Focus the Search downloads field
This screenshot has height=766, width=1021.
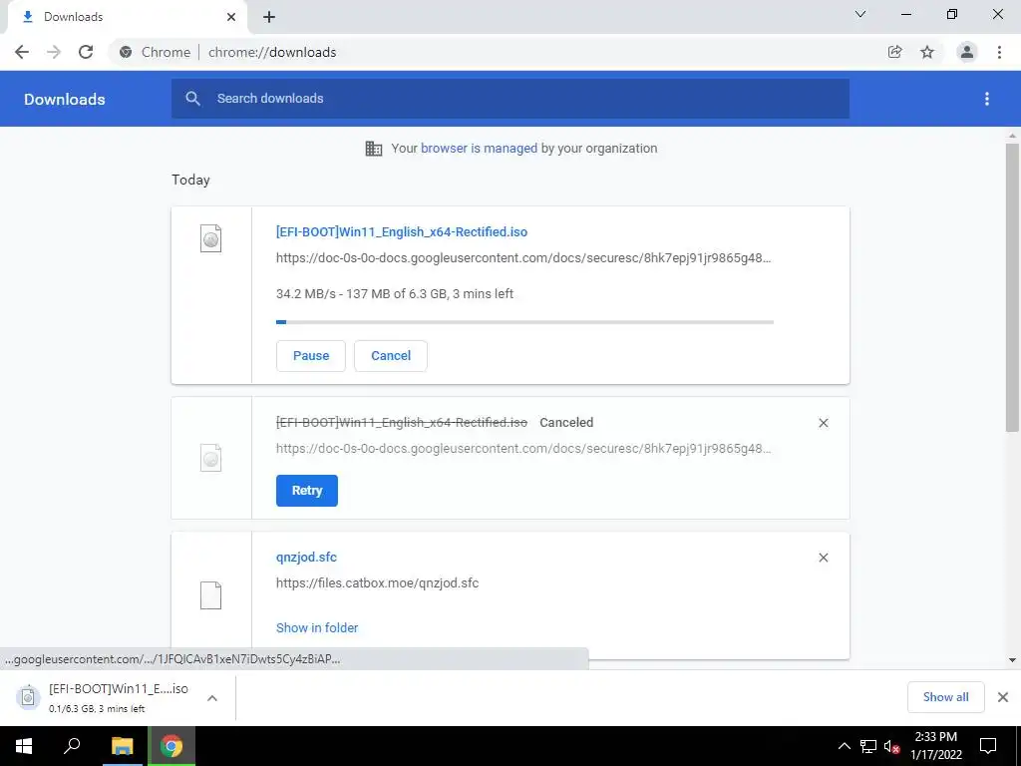(x=510, y=99)
